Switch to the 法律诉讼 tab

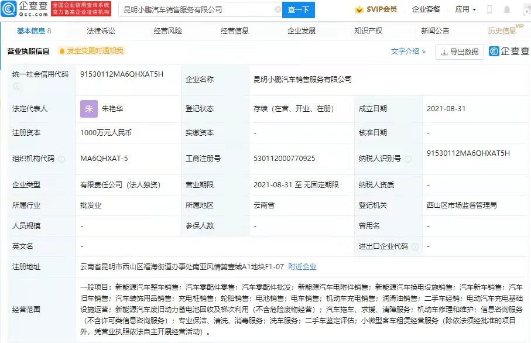tap(101, 30)
